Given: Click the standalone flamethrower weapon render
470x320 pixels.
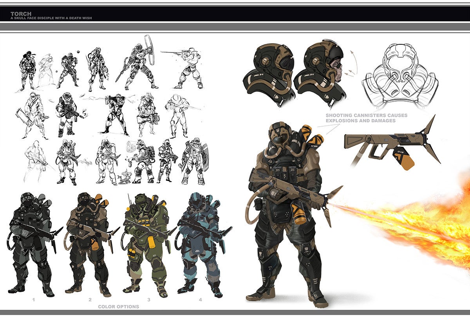Looking at the screenshot, I should click(x=384, y=141).
